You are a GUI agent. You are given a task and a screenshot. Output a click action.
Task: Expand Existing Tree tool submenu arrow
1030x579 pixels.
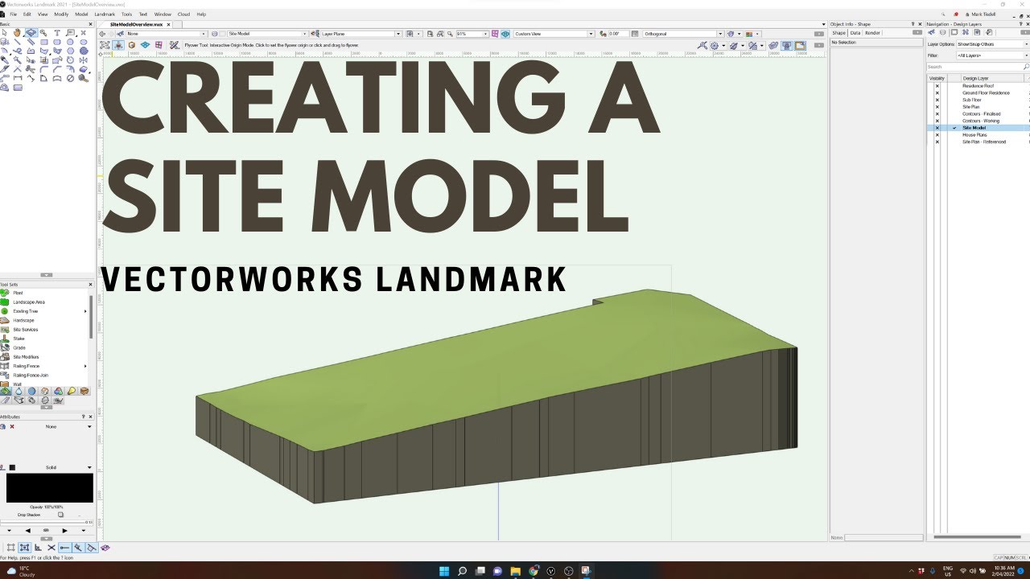tap(85, 311)
